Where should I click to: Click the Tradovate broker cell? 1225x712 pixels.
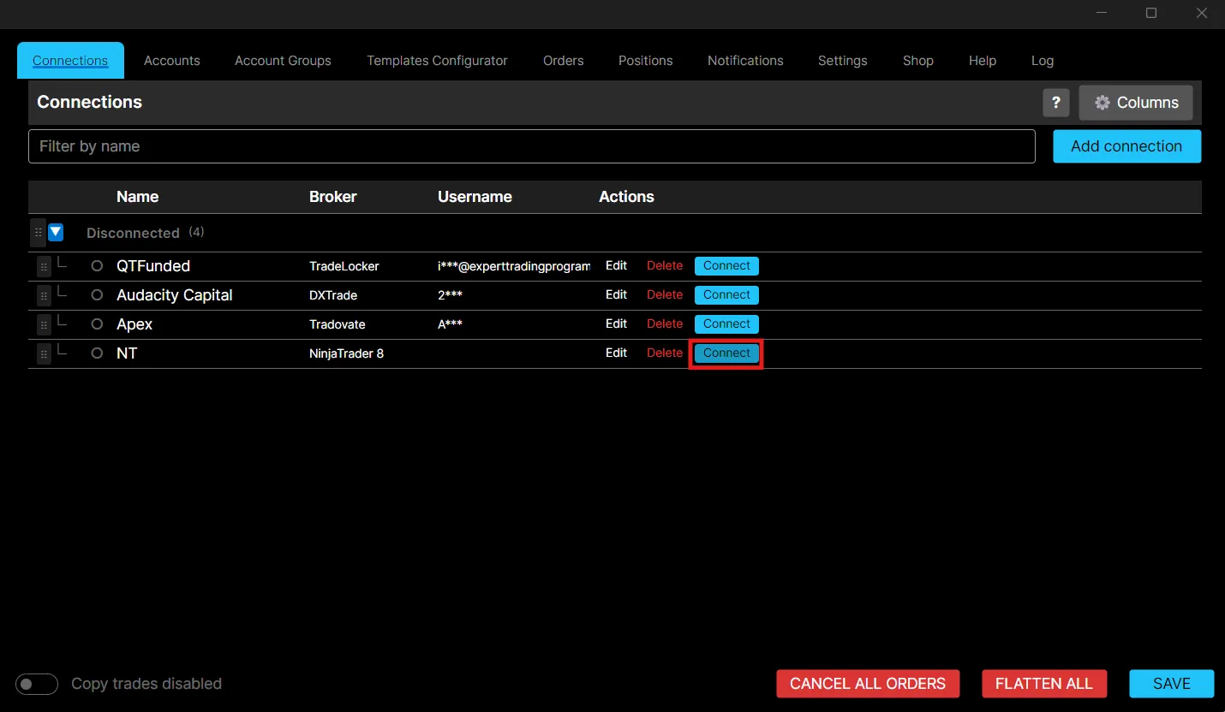pos(338,324)
